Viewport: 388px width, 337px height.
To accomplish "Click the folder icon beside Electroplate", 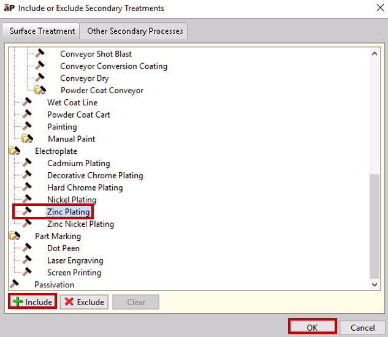I will 14,151.
